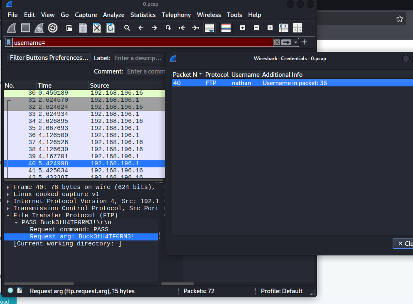This screenshot has width=413, height=304.
Task: Open the Edit menu
Action: pos(29,15)
